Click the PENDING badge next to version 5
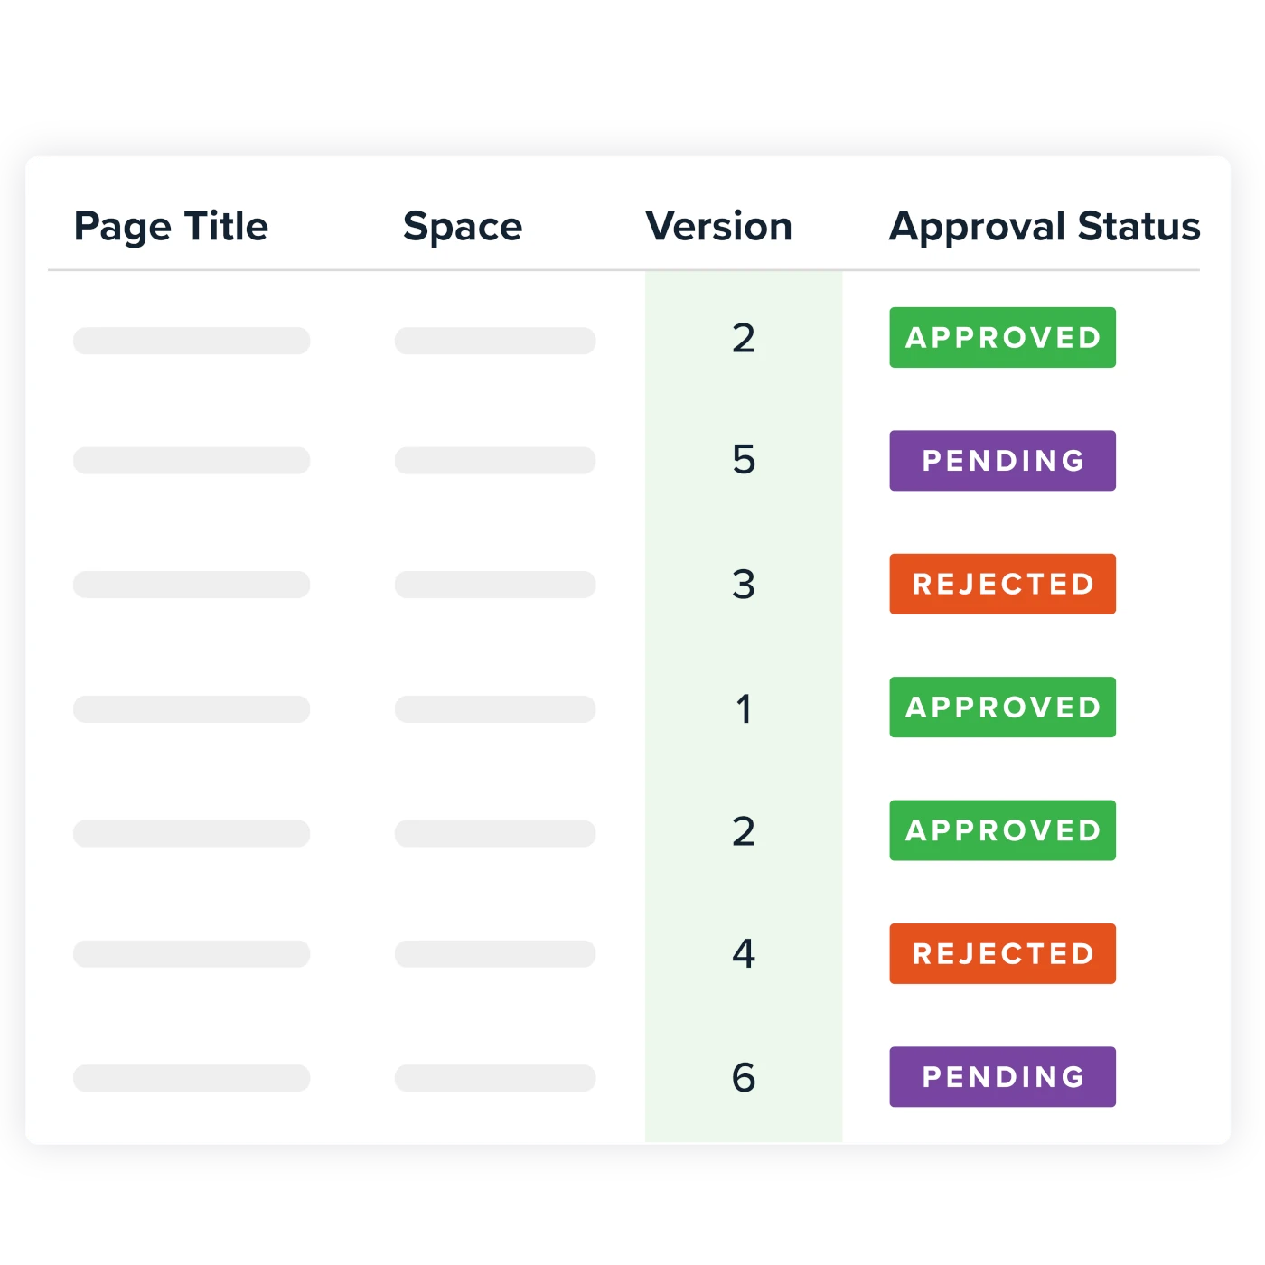 coord(1002,461)
